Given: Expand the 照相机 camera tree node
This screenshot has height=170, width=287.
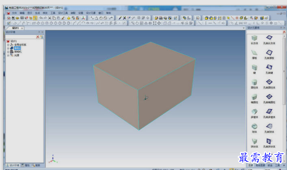Looking at the screenshot, I should (8, 52).
